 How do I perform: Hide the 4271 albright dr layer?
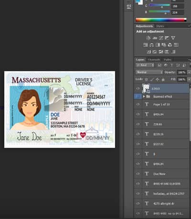[x=138, y=203]
